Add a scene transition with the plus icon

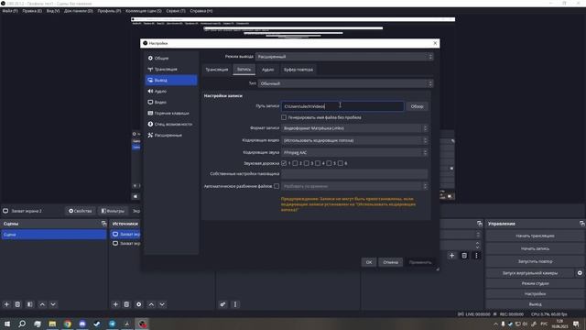click(x=451, y=256)
